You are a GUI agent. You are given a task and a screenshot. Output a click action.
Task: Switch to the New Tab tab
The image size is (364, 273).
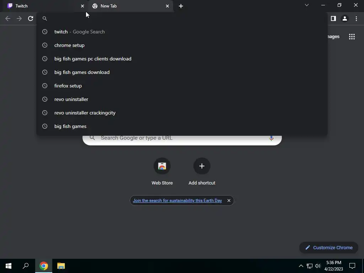coord(130,6)
